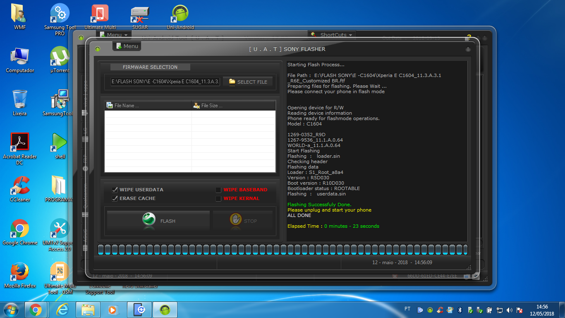This screenshot has height=318, width=565.
Task: Open the WMF folder on desktop
Action: 19,17
